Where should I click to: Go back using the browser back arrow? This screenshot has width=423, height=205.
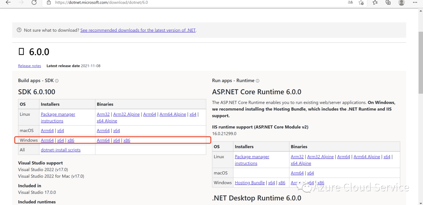click(8, 2)
